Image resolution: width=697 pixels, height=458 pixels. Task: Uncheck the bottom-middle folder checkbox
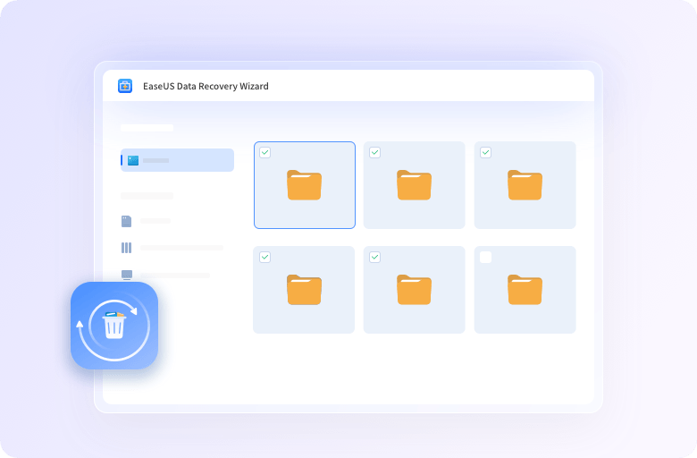374,258
